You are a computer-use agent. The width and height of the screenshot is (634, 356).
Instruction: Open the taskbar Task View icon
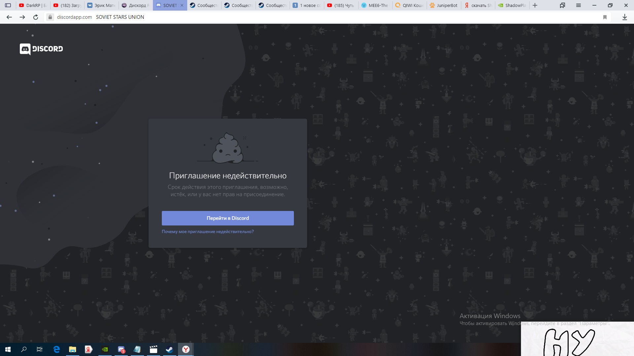point(39,349)
